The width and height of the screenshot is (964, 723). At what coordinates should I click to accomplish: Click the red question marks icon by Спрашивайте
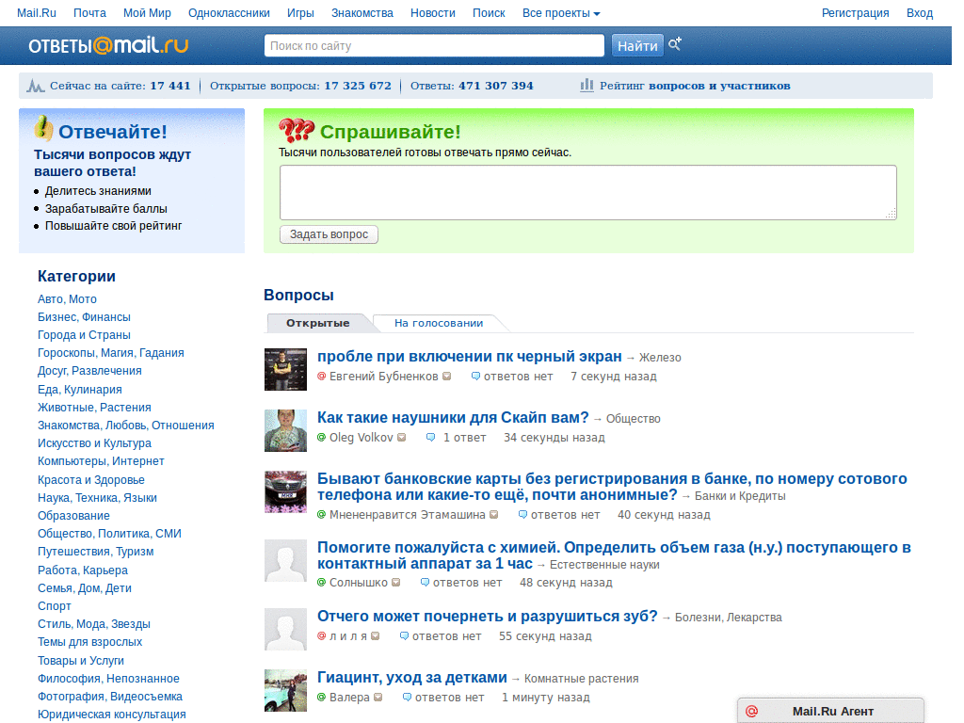(297, 130)
